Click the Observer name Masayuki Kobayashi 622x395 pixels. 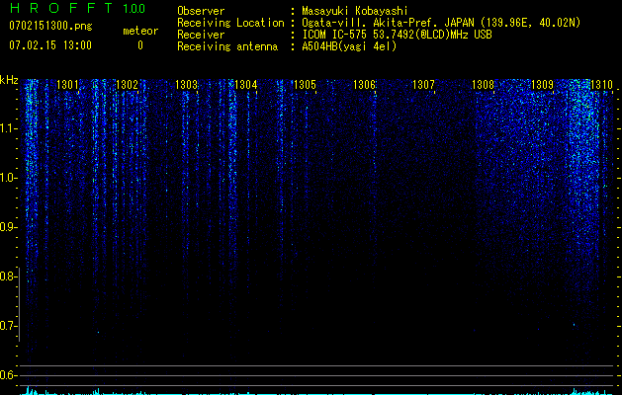click(x=355, y=11)
